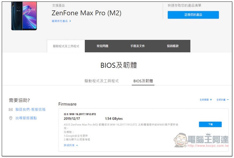The image size is (234, 158).
Task: Open the 找尋服務據點 link
Action: point(26,118)
